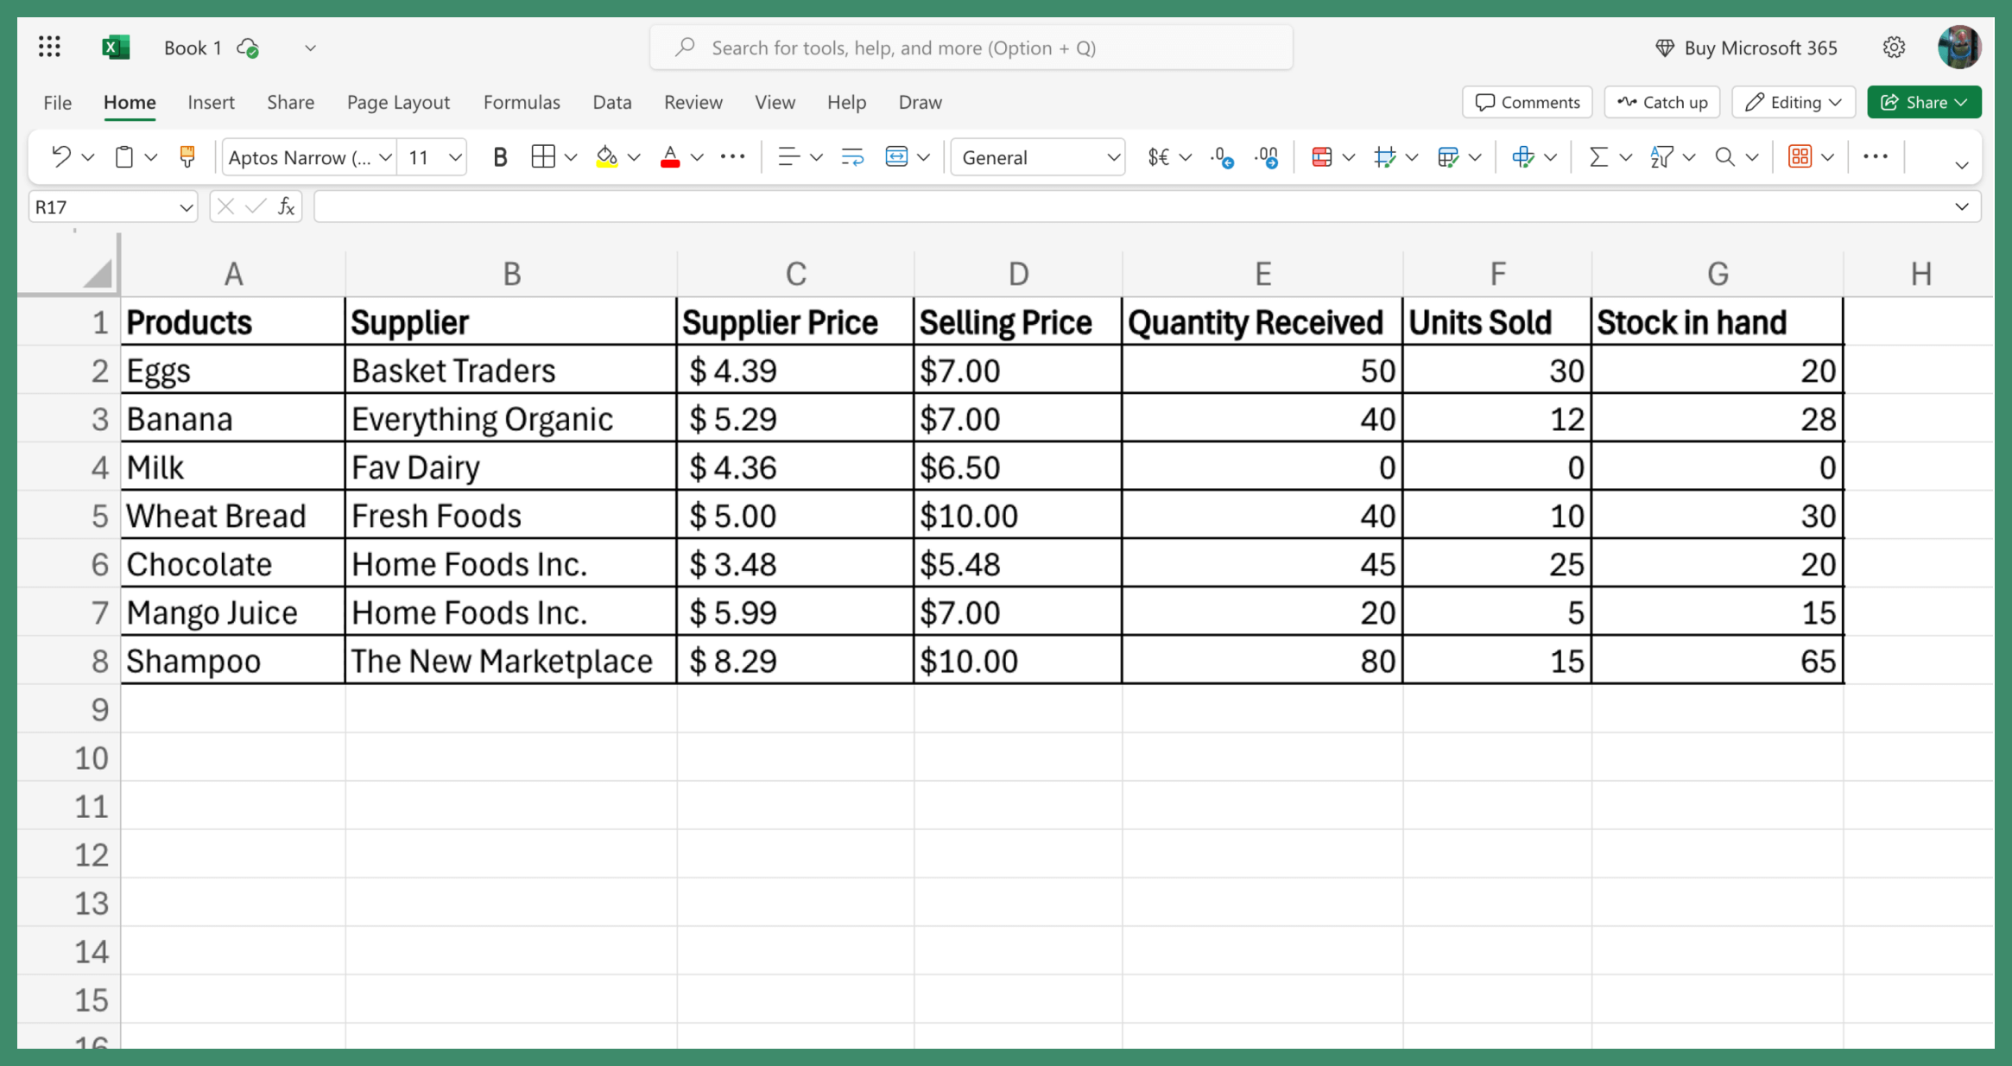Open the General number format dropdown

(1112, 157)
